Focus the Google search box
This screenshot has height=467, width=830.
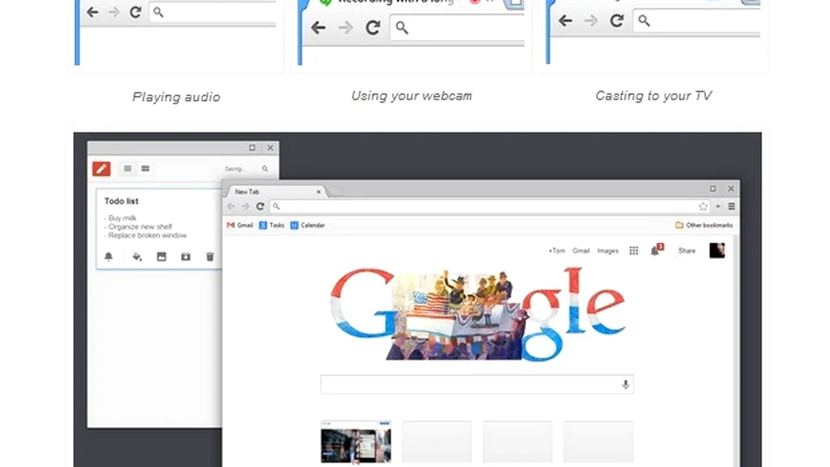(x=477, y=384)
